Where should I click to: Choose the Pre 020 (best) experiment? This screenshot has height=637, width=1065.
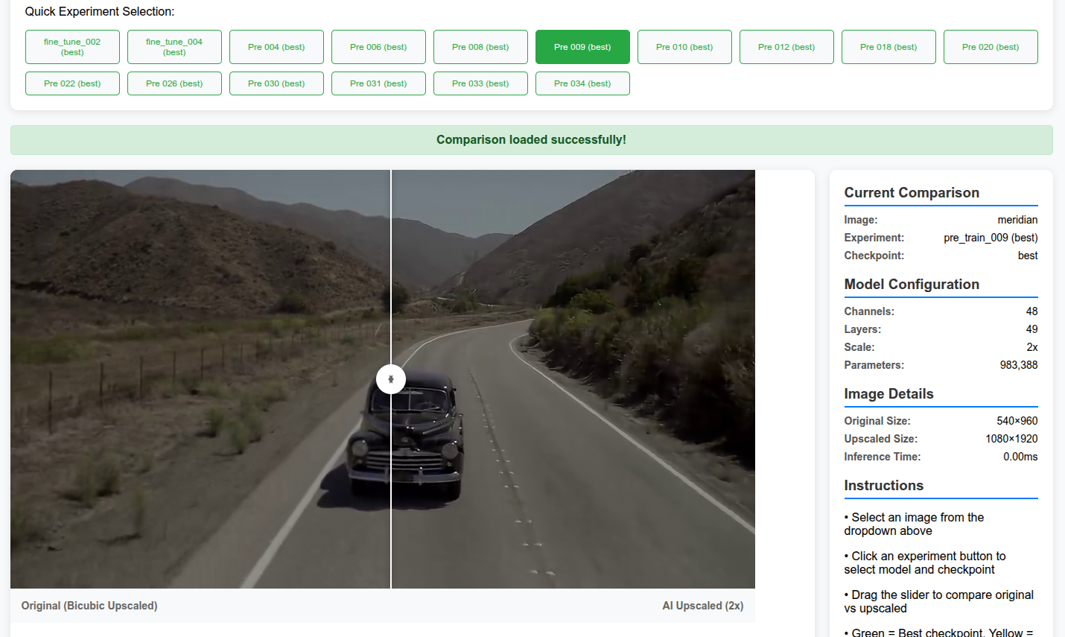(x=991, y=46)
